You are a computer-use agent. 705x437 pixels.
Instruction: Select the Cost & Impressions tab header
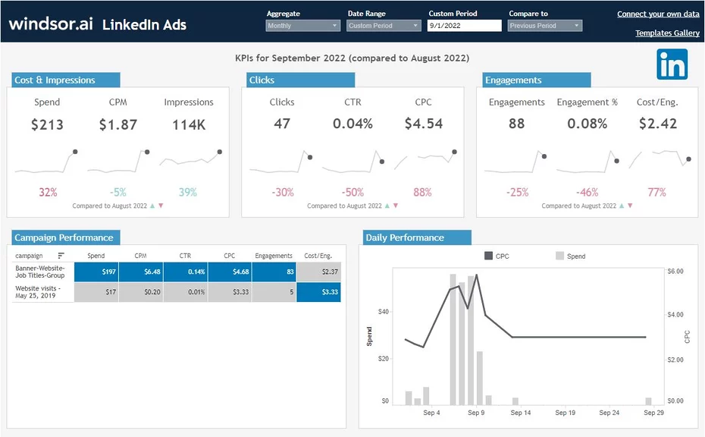pos(66,80)
